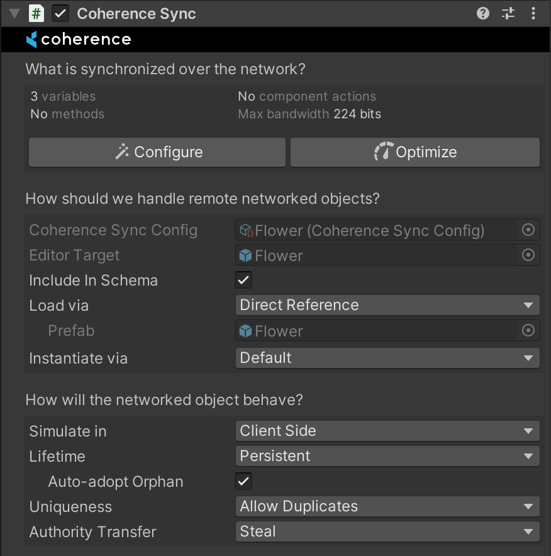Toggle the Include In Schema checkbox
Screen dimensions: 551x556
click(x=244, y=281)
